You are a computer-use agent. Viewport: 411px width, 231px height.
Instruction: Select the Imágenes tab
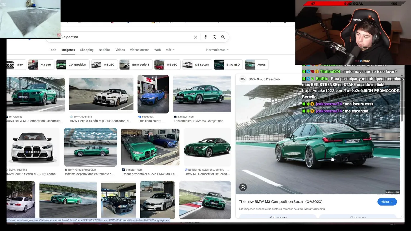[68, 50]
